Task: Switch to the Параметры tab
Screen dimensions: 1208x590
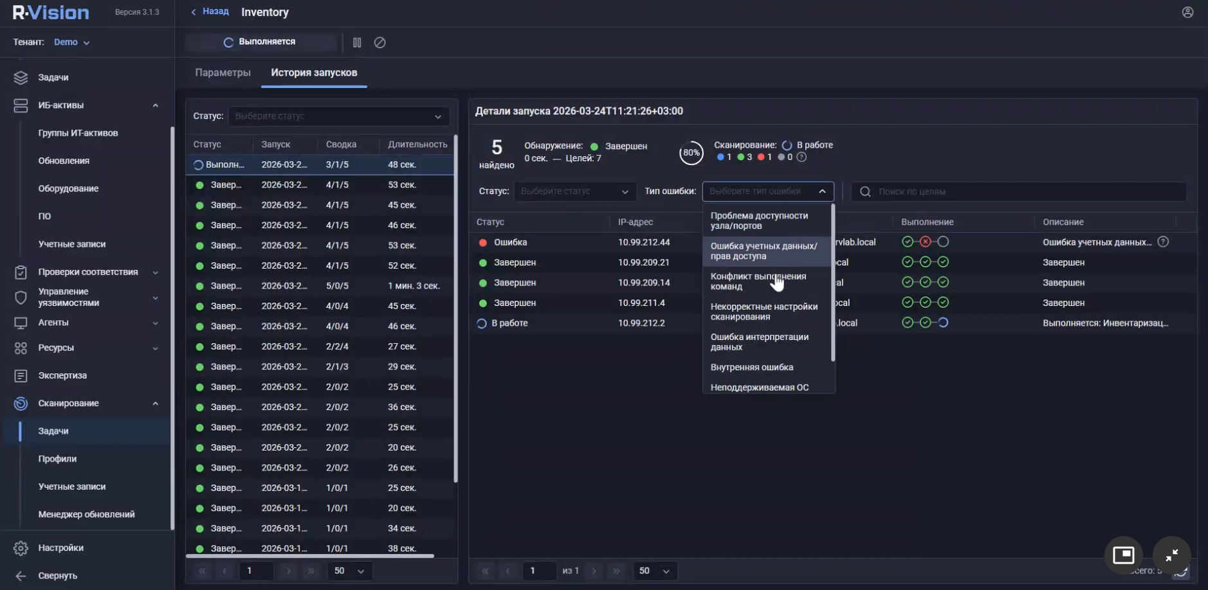Action: click(223, 73)
